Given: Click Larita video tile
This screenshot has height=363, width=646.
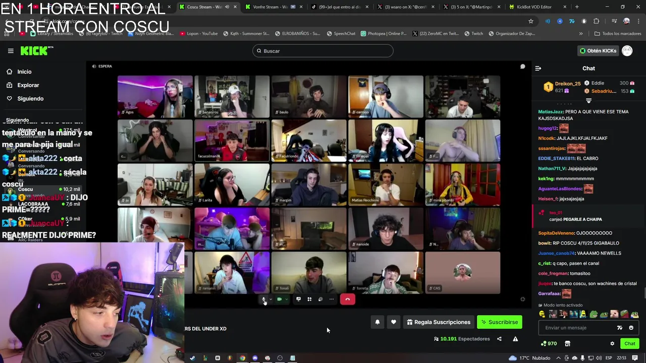Looking at the screenshot, I should pos(232,185).
